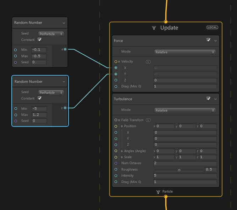The image size is (237, 210).
Task: Disable the Turbulence block checkbox
Action: [x=208, y=98]
